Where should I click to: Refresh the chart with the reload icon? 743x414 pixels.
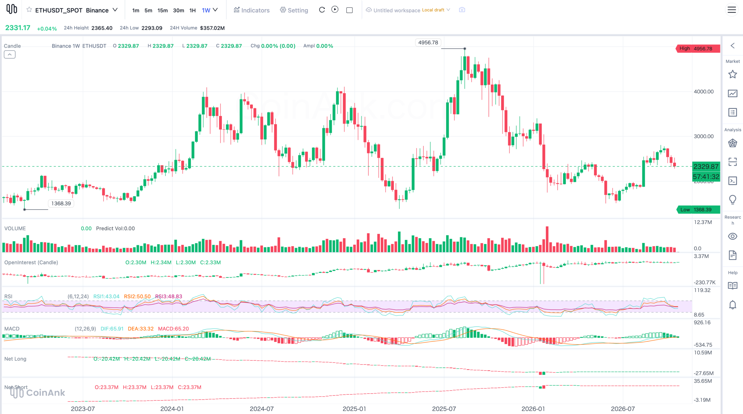click(x=322, y=10)
